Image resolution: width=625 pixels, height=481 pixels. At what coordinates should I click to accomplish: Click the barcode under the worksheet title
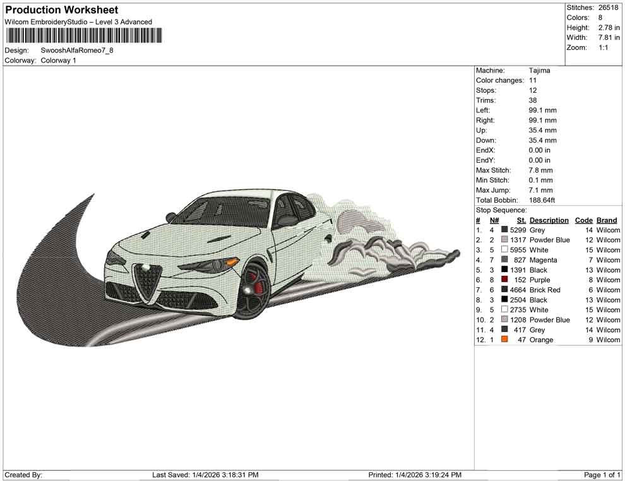pyautogui.click(x=83, y=35)
